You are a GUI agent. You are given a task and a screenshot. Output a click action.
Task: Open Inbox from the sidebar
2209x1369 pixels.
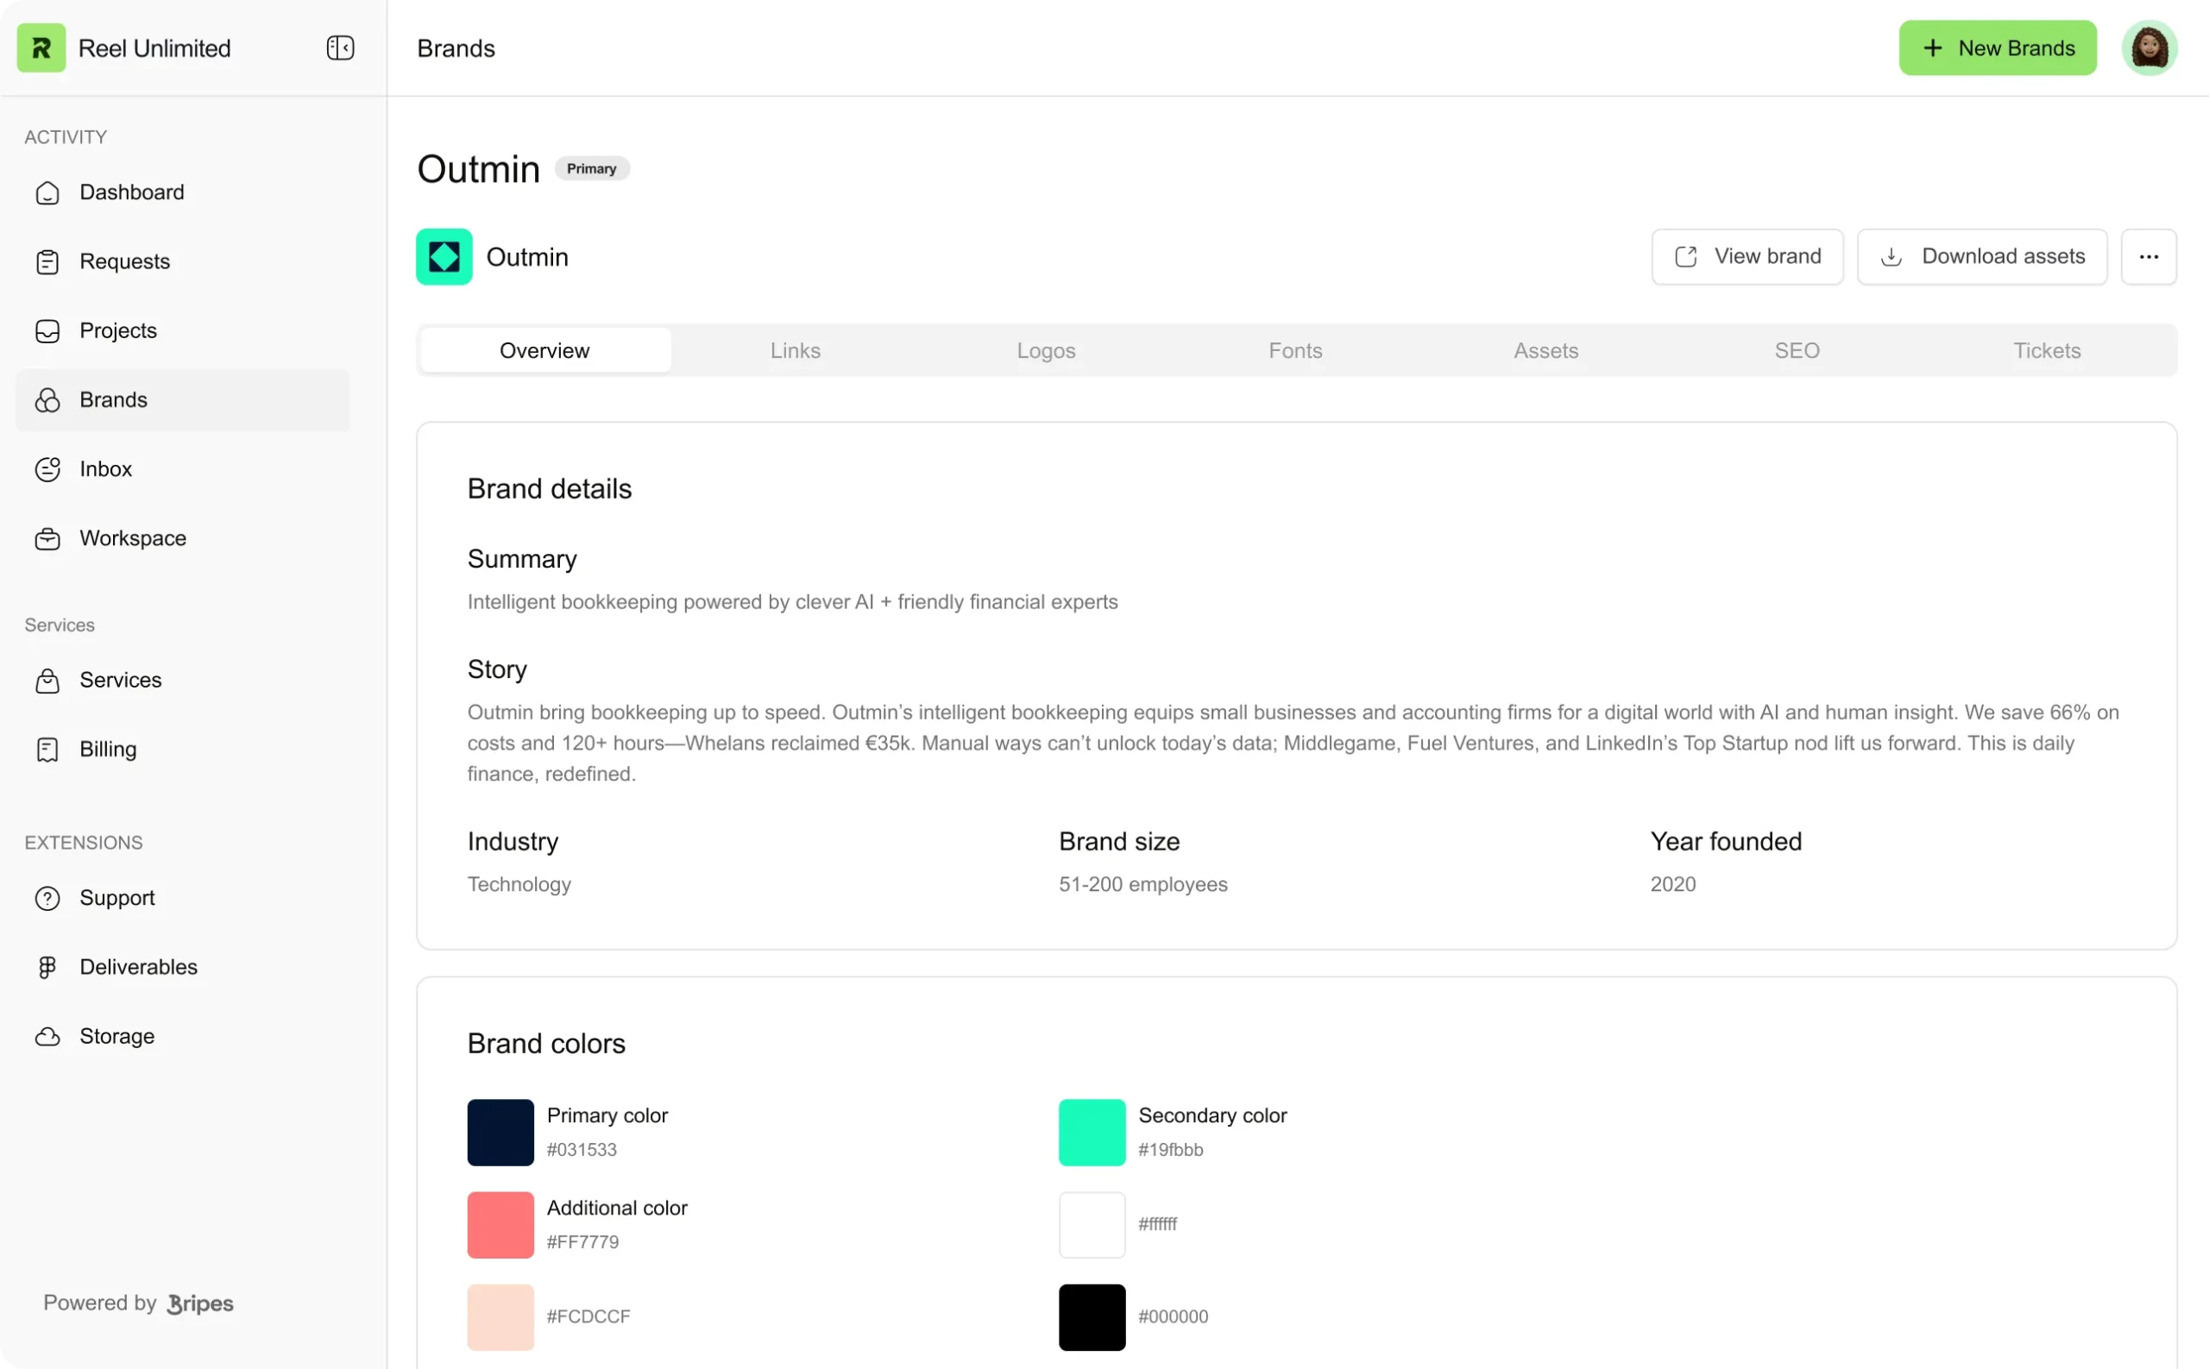[x=182, y=469]
